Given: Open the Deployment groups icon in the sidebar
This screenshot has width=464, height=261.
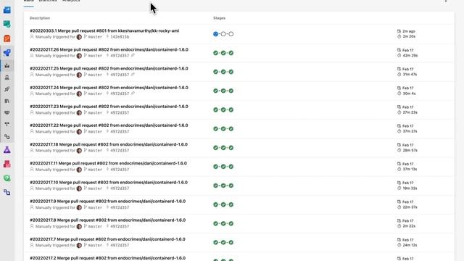Looking at the screenshot, I should tap(7, 124).
